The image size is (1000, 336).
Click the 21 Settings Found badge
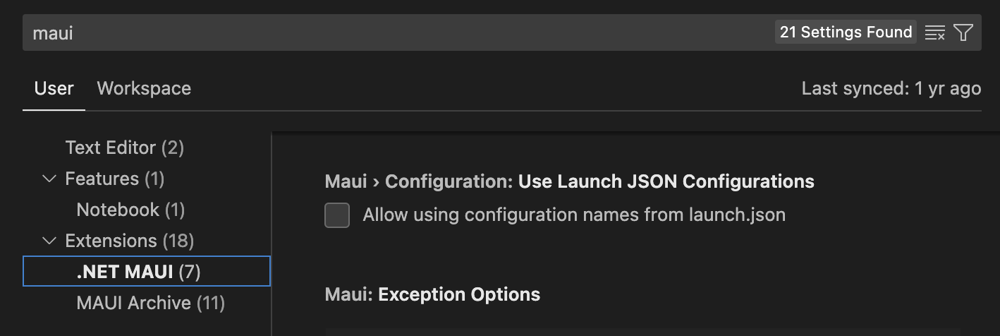coord(846,32)
